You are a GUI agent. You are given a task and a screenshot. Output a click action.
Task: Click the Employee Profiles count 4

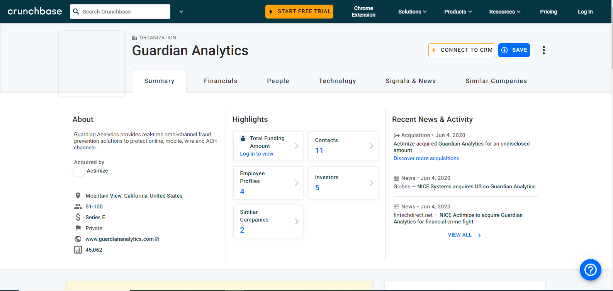[242, 191]
